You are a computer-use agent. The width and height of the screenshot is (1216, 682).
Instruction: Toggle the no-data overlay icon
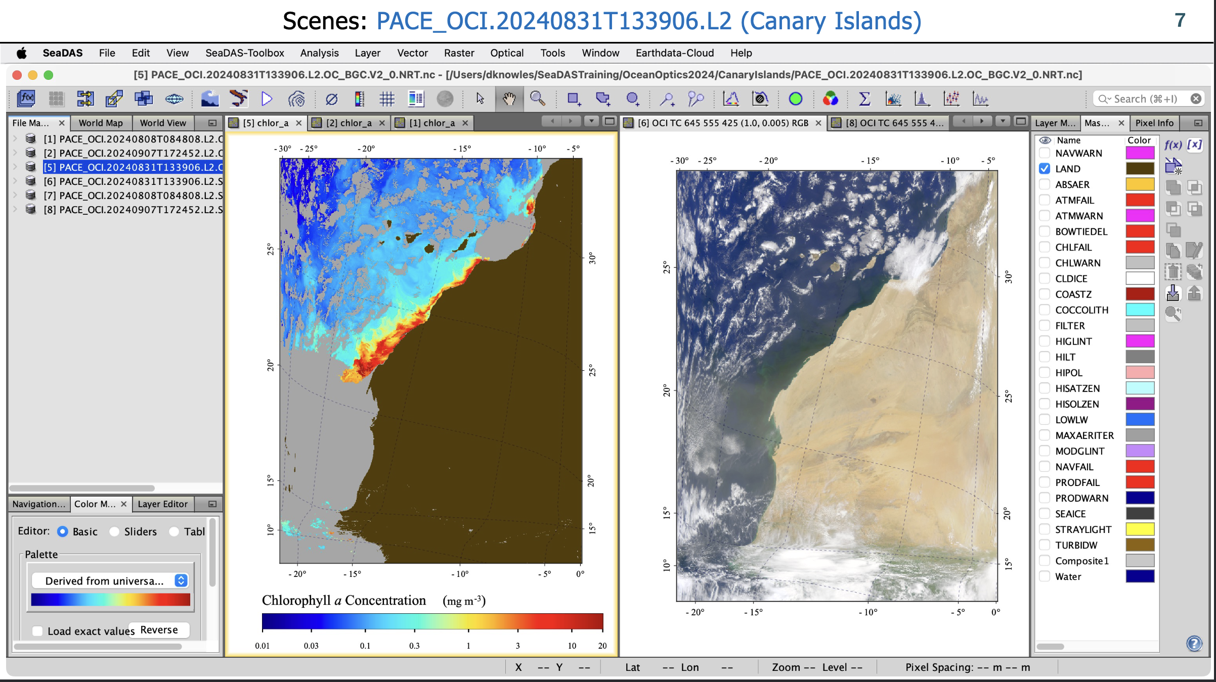[x=331, y=99]
